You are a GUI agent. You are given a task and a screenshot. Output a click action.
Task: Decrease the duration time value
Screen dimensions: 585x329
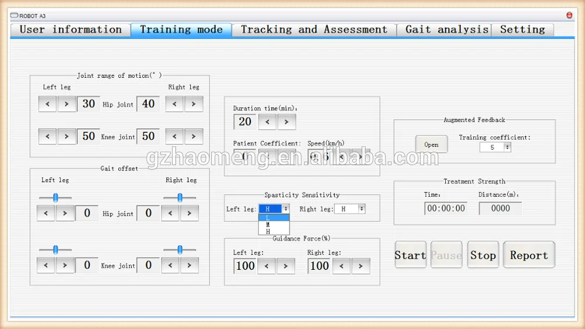tap(267, 122)
